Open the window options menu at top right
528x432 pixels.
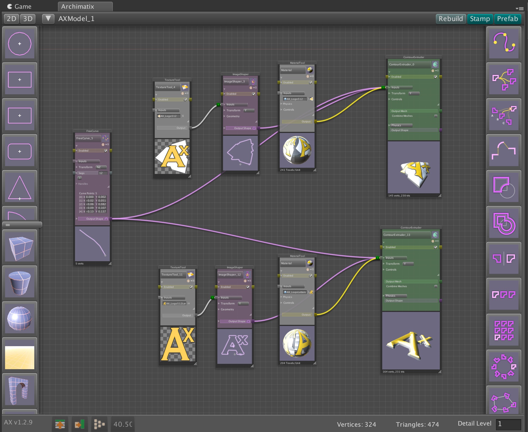pos(520,8)
